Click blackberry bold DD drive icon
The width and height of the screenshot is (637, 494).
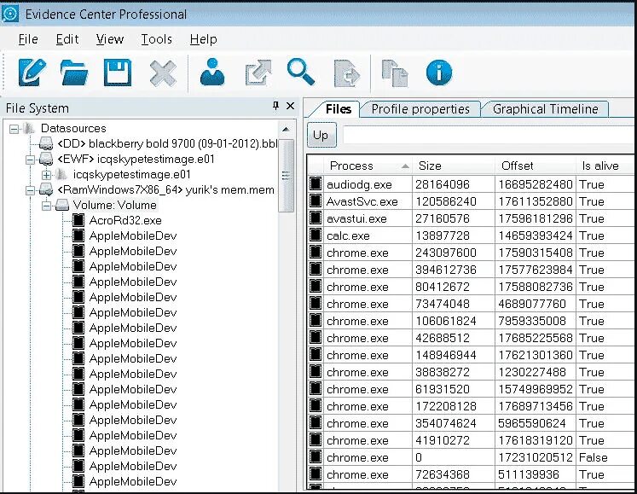(x=46, y=143)
